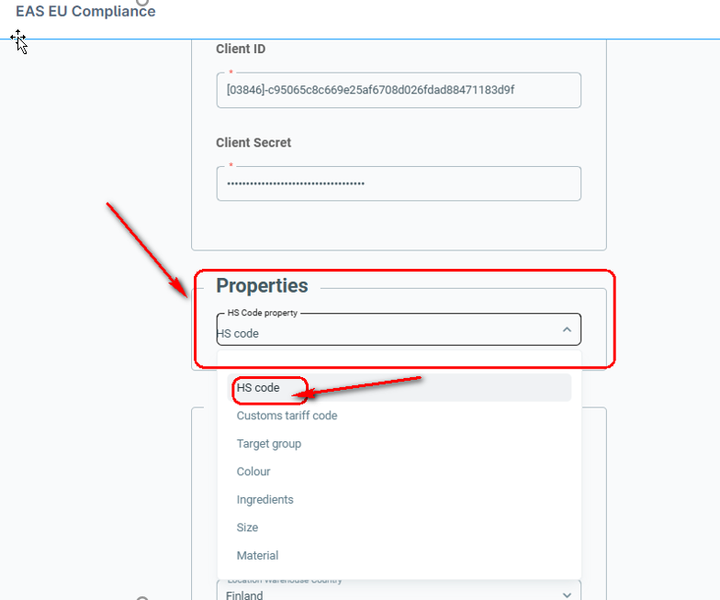
Task: Select the Colour option
Action: pos(253,472)
